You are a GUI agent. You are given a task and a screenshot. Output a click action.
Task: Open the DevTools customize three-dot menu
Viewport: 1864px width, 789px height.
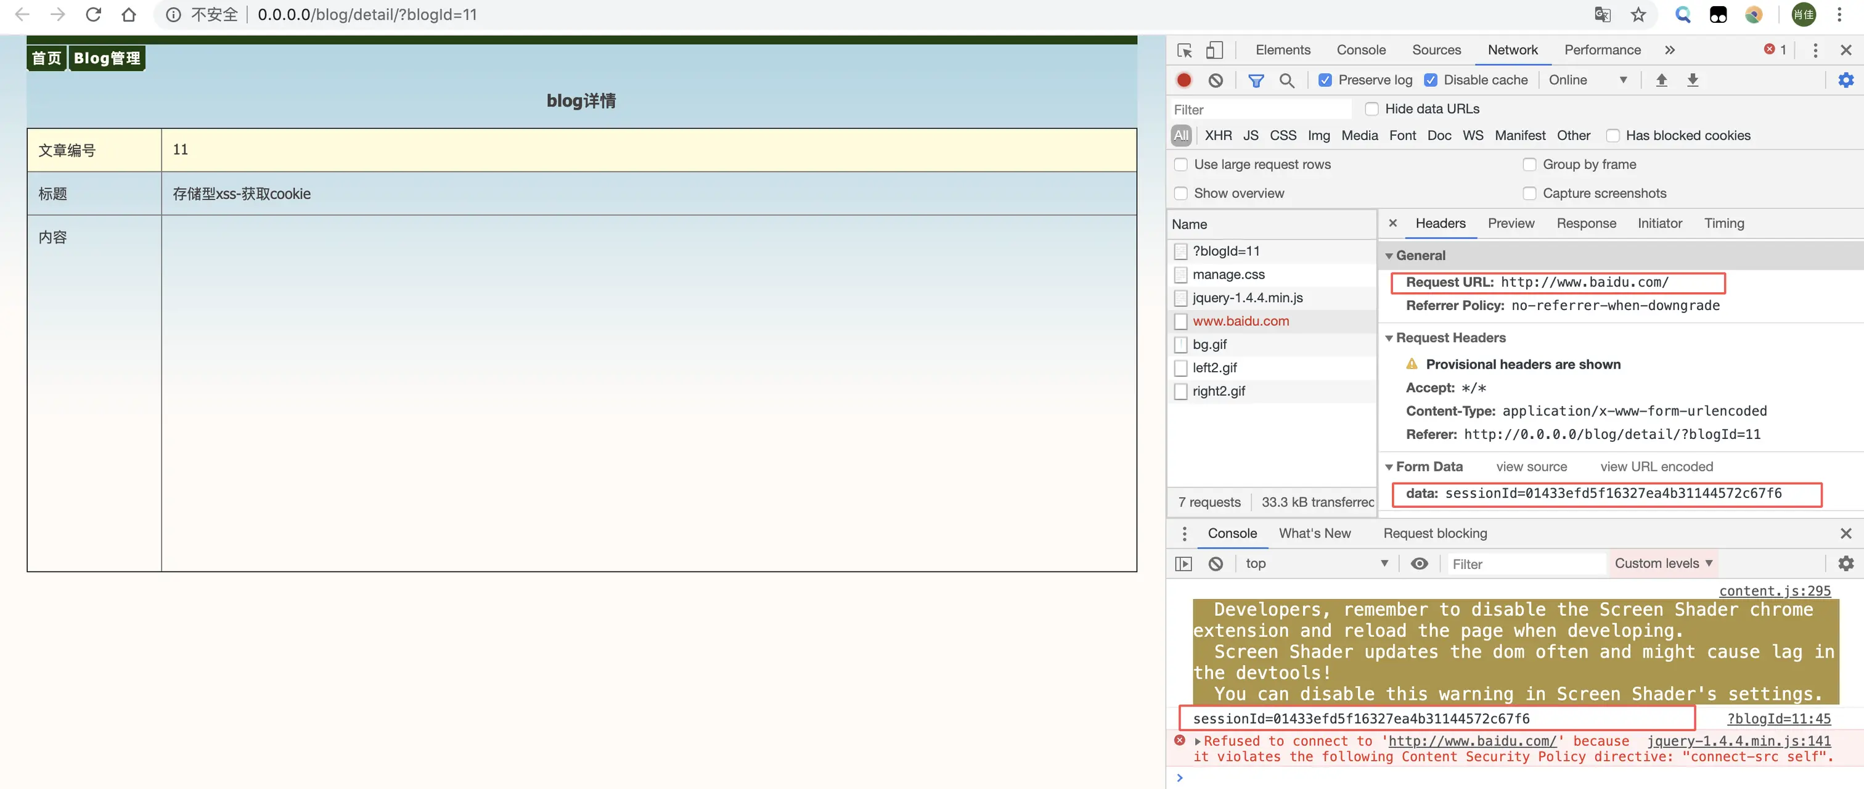[x=1815, y=50]
